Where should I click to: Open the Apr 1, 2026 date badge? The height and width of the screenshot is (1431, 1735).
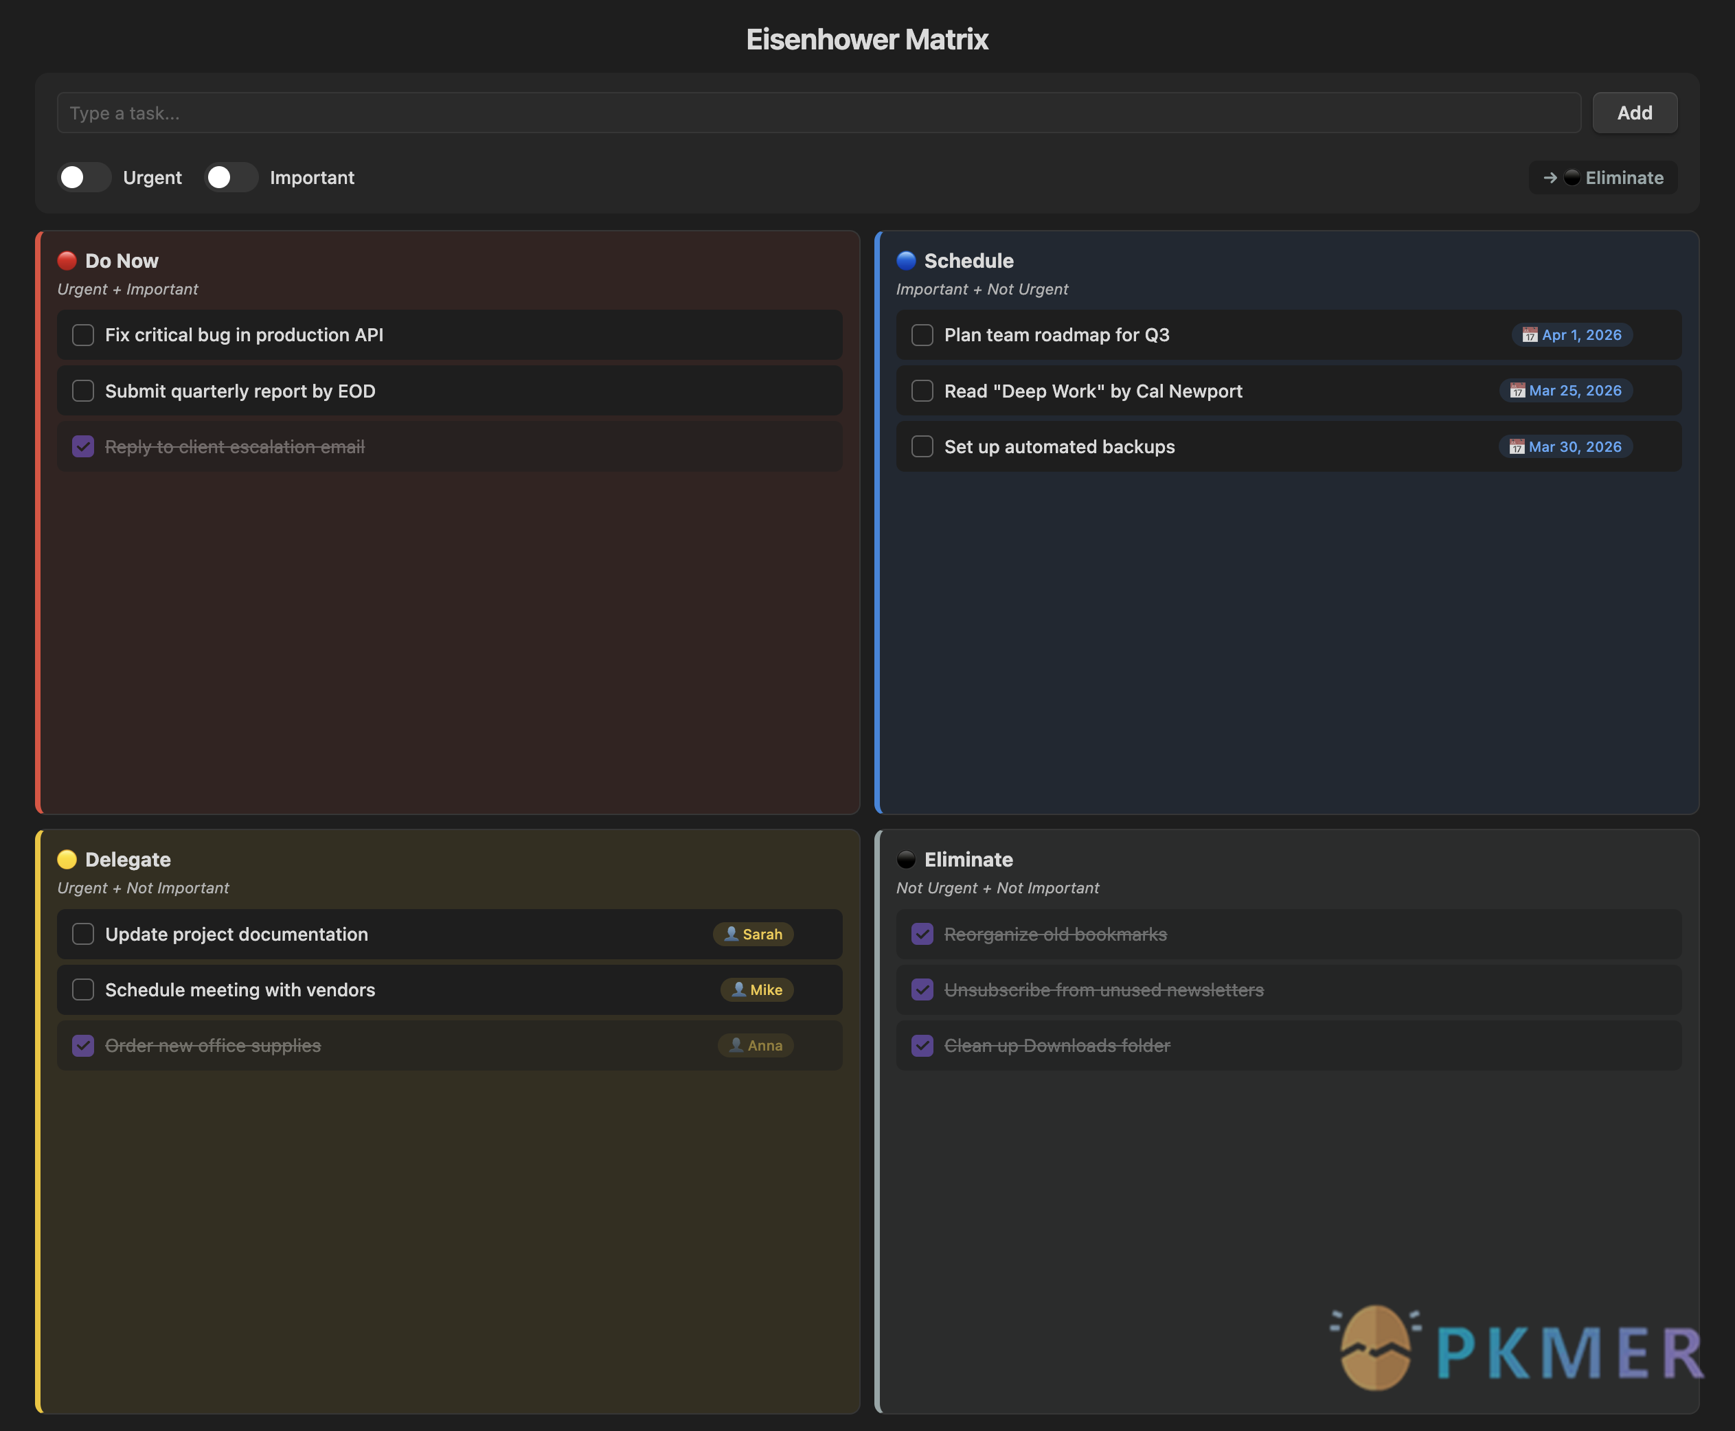tap(1572, 334)
